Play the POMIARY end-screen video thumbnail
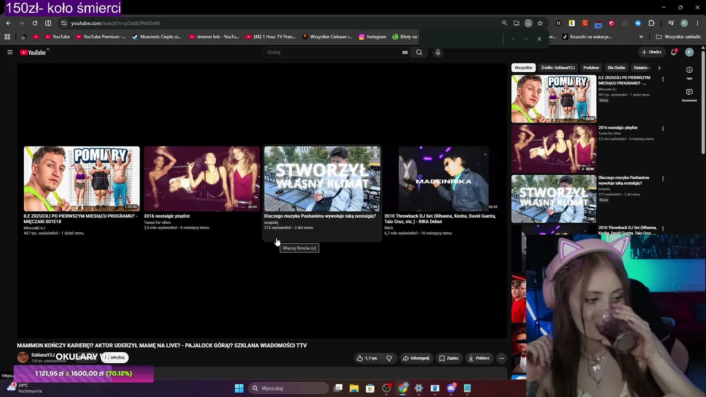This screenshot has width=706, height=397. (x=82, y=179)
